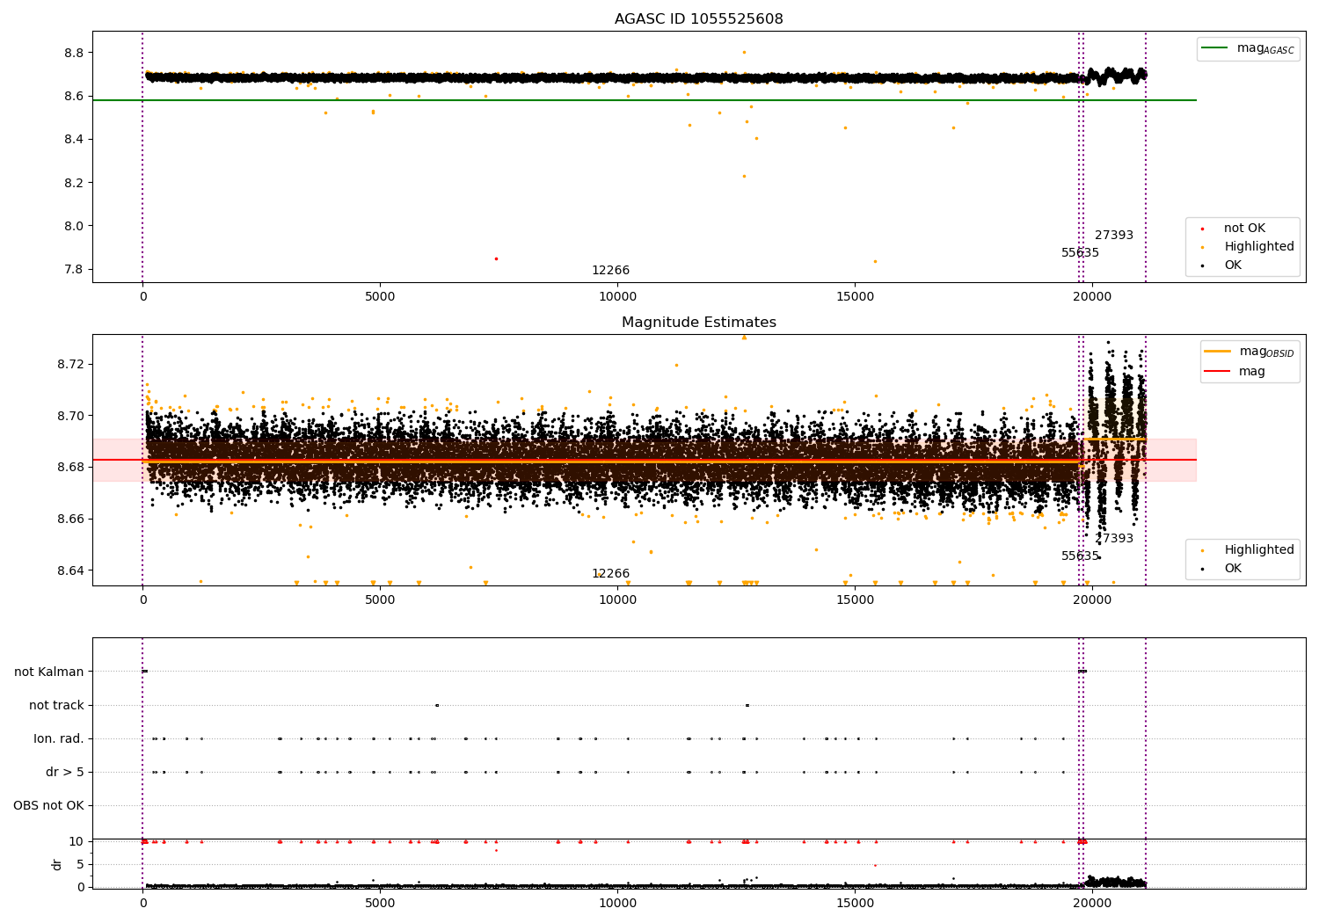The height and width of the screenshot is (923, 1319).
Task: Click the 10 tick on the dr axis
Action: tap(77, 841)
